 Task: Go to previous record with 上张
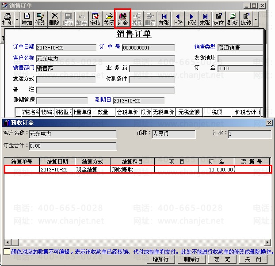pos(177,19)
